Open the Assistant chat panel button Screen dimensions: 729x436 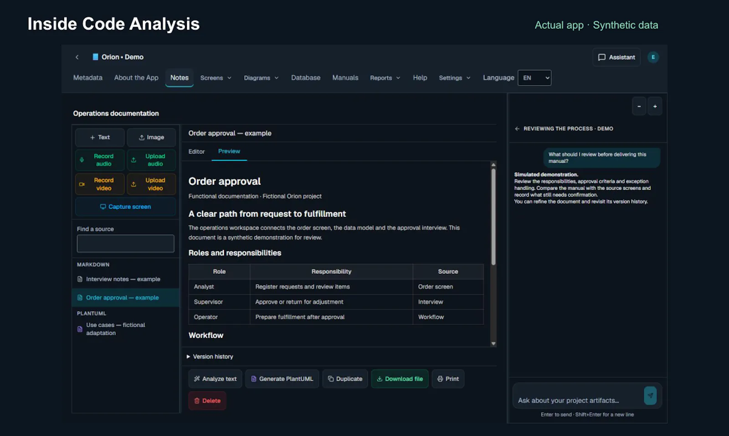coord(616,57)
